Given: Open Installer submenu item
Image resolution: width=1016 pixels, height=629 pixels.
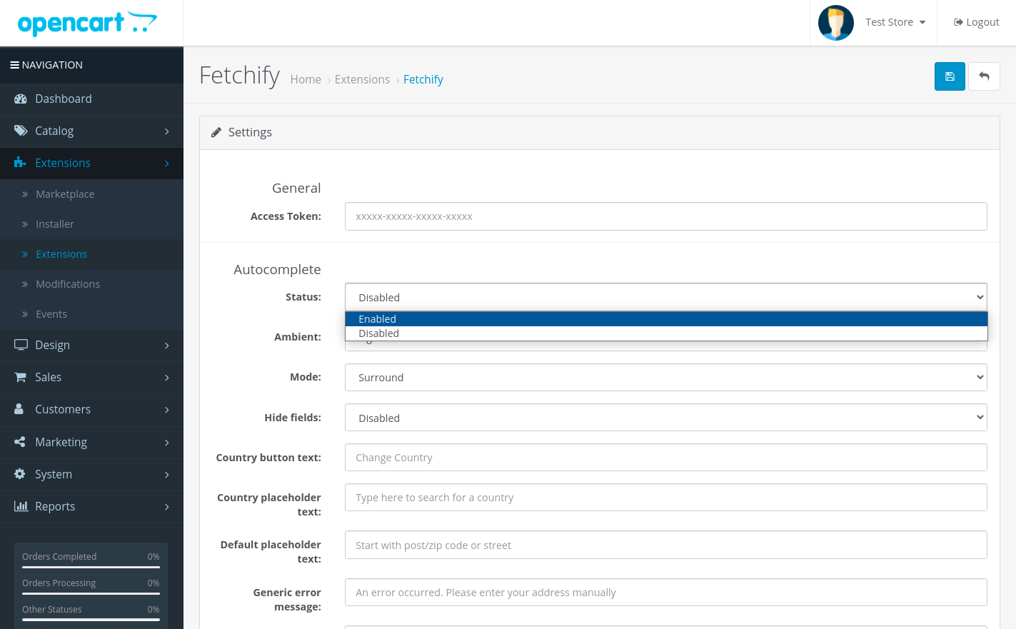Looking at the screenshot, I should (91, 224).
